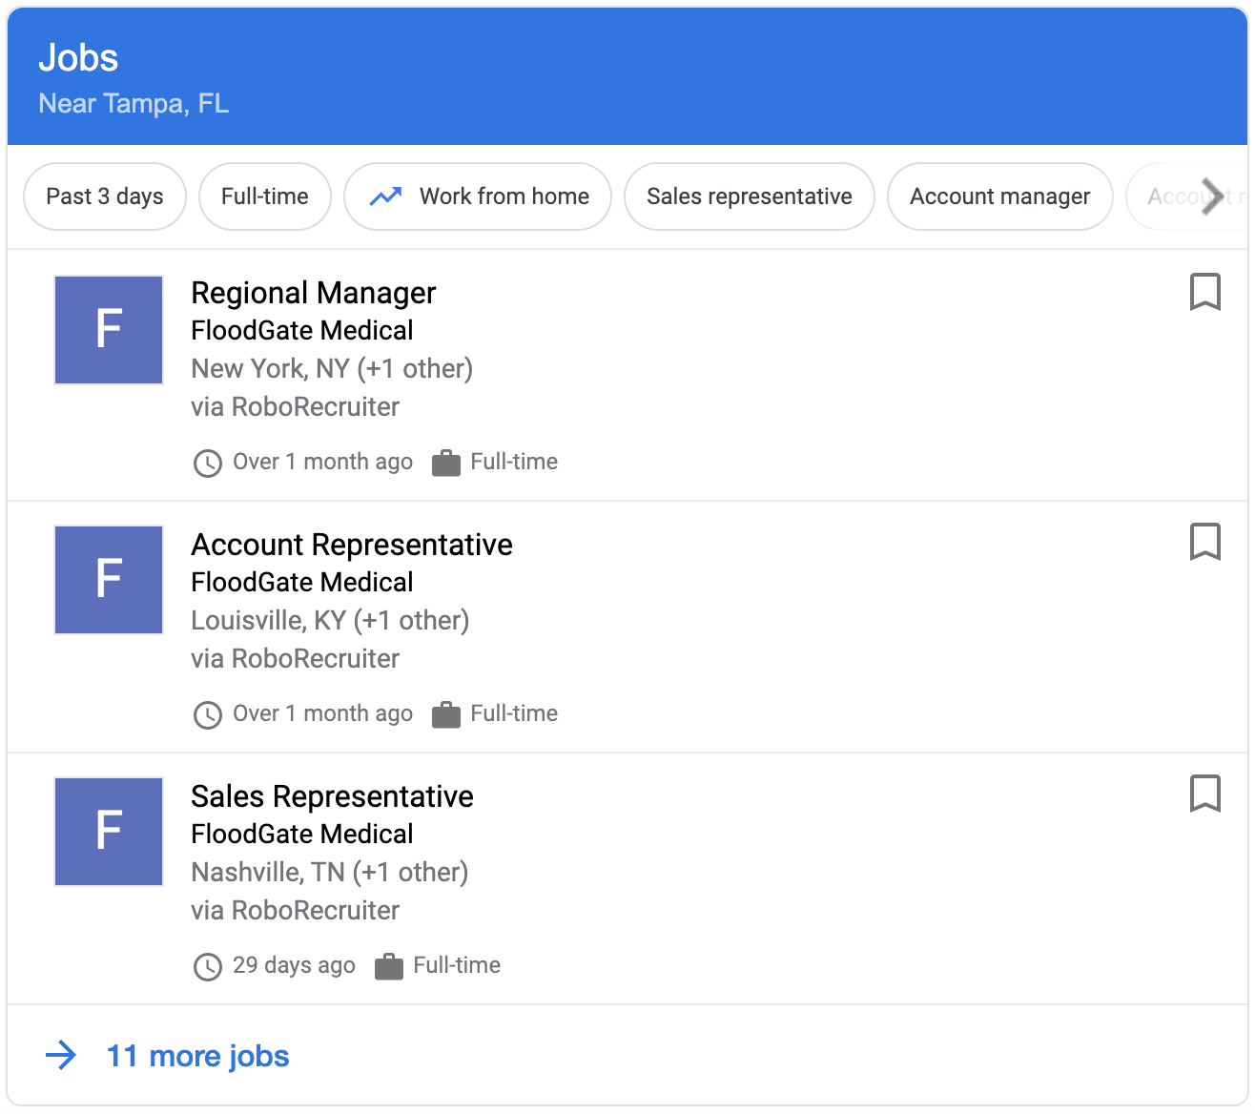Click Over 1 month ago under Account Representative

point(323,713)
